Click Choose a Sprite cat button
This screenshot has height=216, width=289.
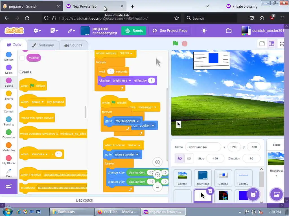click(x=253, y=194)
